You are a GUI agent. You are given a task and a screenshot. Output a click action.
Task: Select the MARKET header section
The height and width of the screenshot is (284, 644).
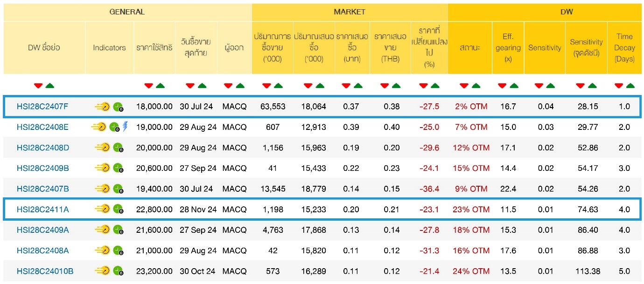click(350, 12)
